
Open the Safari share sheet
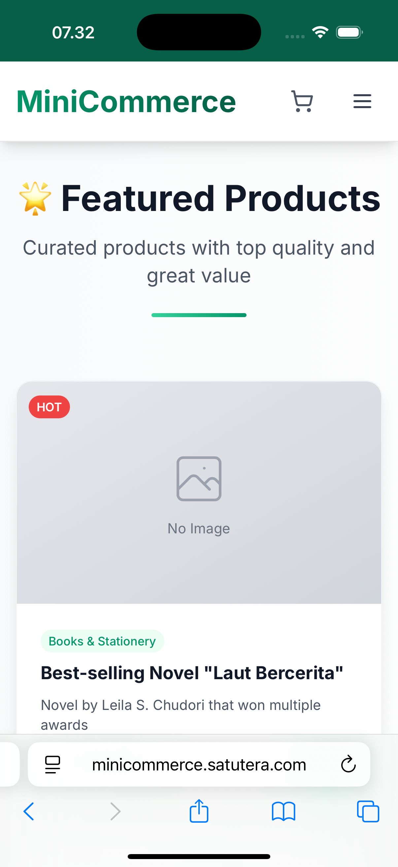coord(199,811)
